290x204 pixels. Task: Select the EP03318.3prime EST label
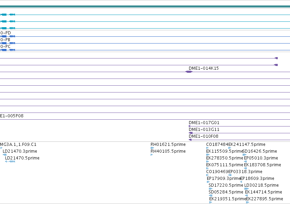pos(245,172)
